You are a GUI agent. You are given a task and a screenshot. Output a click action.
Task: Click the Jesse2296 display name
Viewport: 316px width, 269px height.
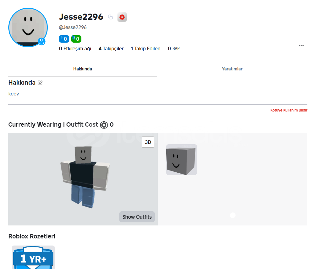point(81,17)
